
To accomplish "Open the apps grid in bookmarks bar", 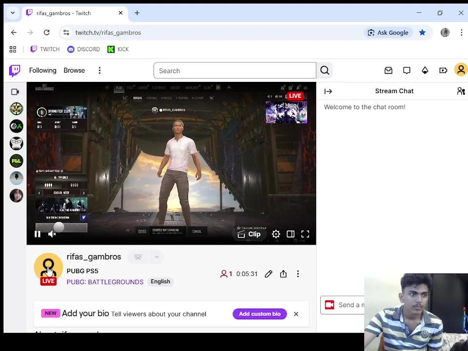I will coord(13,49).
